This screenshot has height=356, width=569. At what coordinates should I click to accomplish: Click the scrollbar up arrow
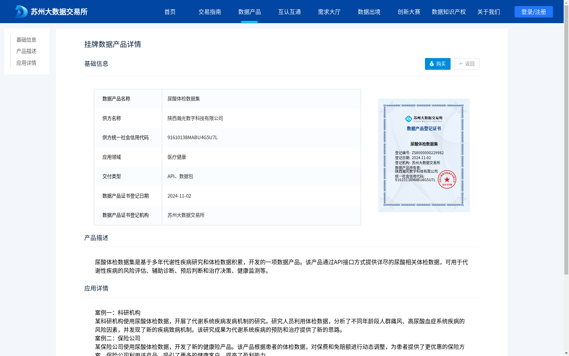click(x=566, y=2)
